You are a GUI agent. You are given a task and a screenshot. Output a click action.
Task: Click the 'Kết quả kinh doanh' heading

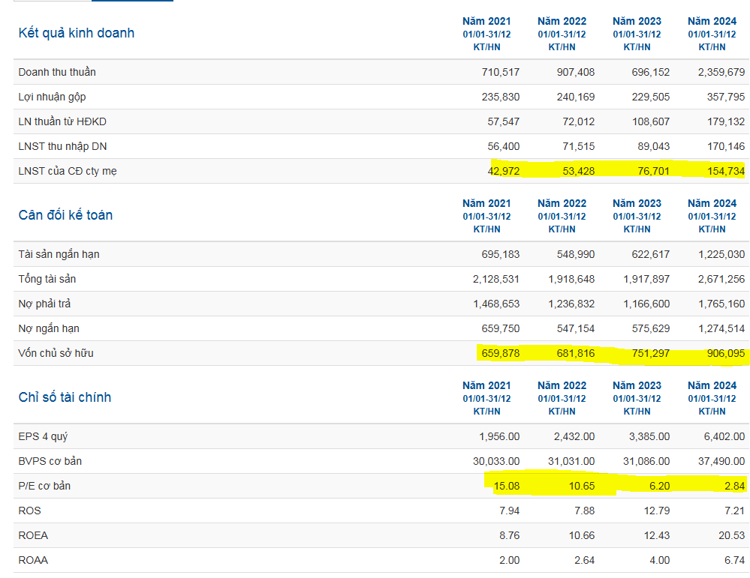(77, 33)
